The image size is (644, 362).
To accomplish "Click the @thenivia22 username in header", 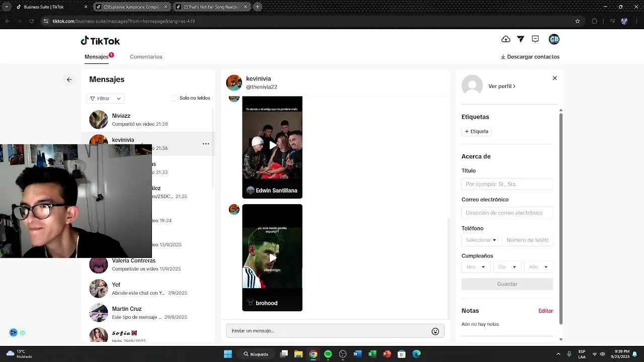I will (x=262, y=87).
